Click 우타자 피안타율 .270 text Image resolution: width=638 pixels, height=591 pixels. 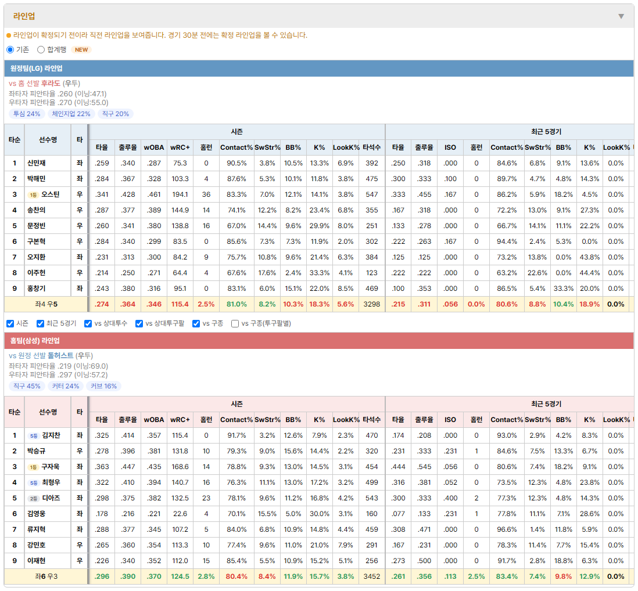(59, 103)
